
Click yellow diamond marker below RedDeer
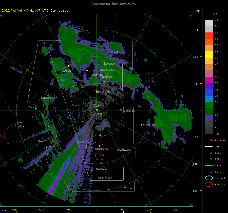tap(104, 82)
